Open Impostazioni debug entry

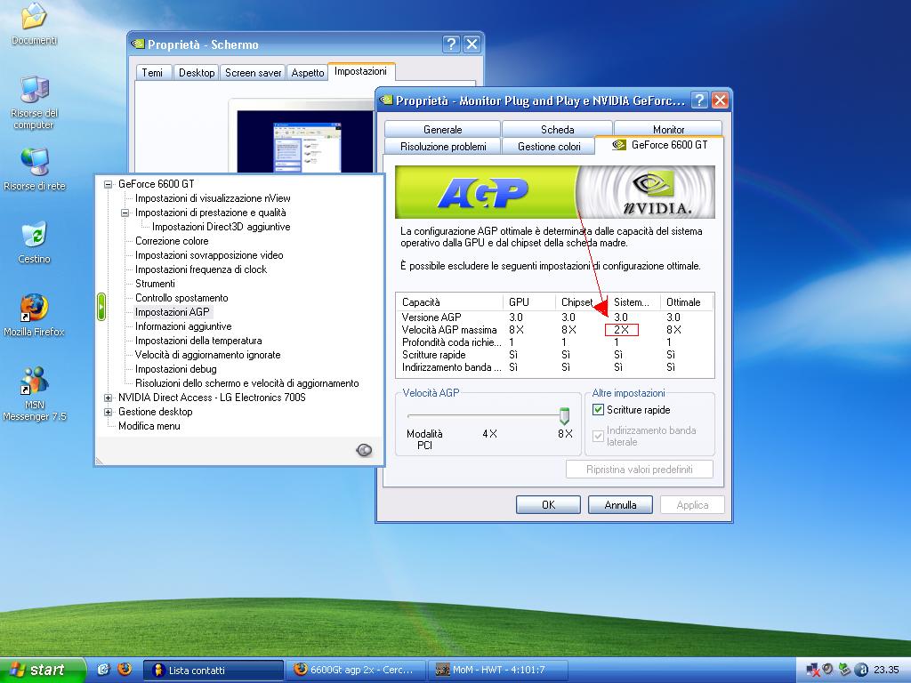[x=175, y=369]
